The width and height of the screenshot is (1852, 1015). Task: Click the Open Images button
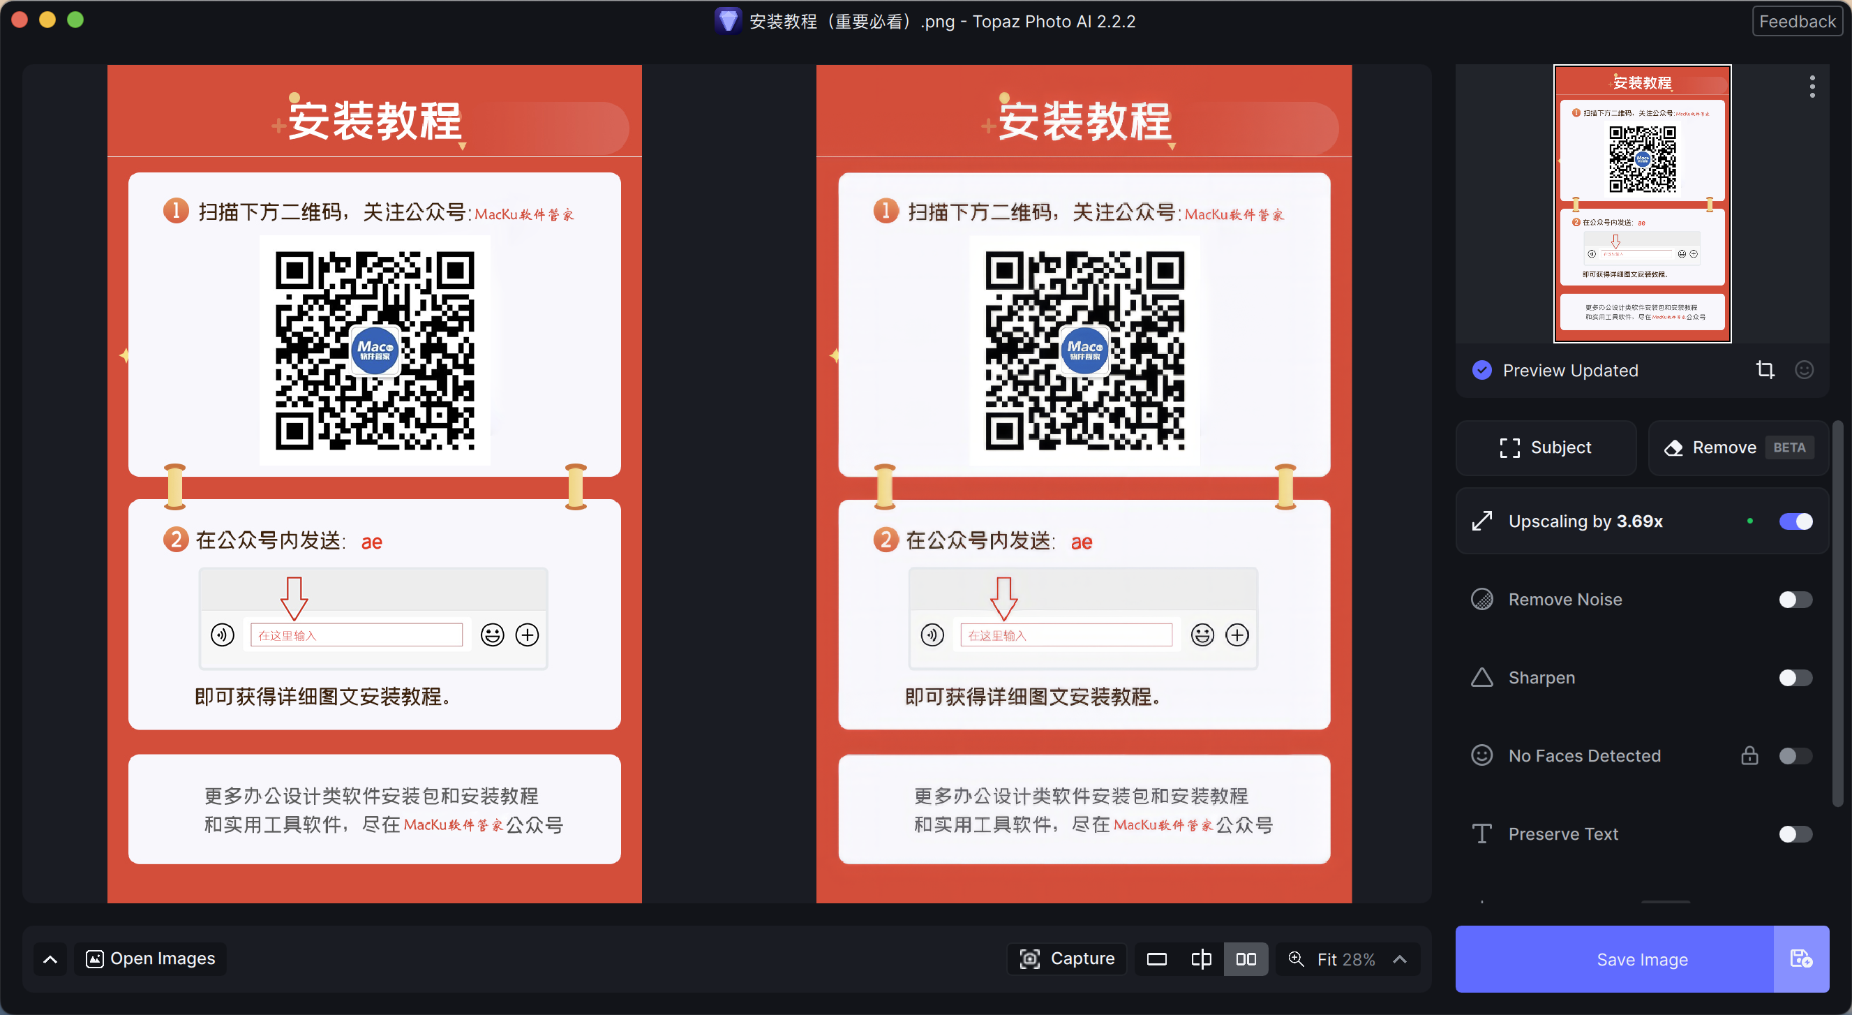coord(150,959)
